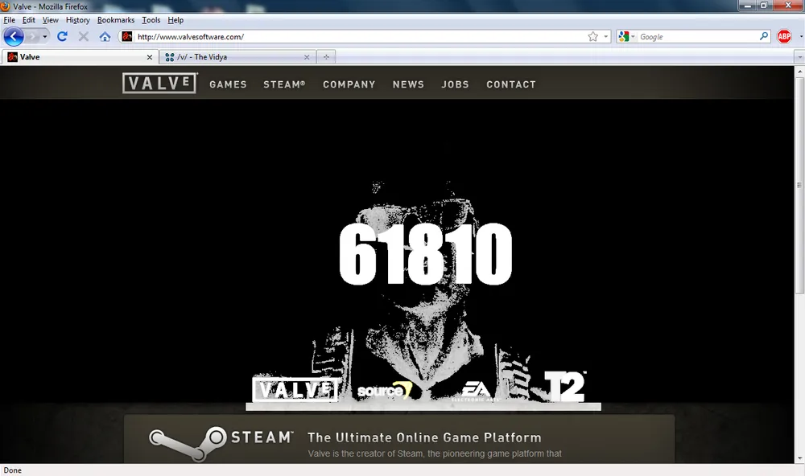The height and width of the screenshot is (476, 805).
Task: Switch to the /v/ - The Vidya tab
Action: tap(233, 57)
